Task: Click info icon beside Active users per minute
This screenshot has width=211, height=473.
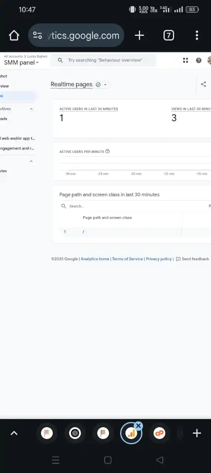Action: tap(108, 152)
